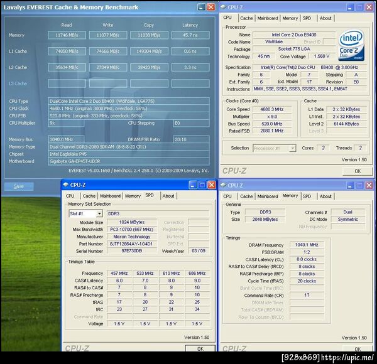
Task: Click Core Voltage value 1.568 V
Action: [x=322, y=56]
